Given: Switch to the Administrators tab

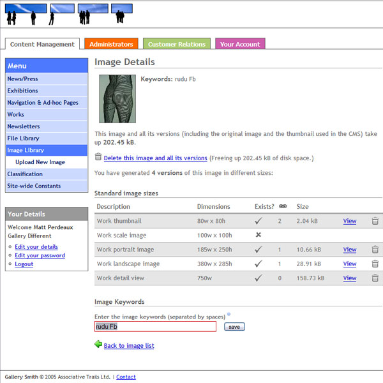Looking at the screenshot, I should 111,44.
